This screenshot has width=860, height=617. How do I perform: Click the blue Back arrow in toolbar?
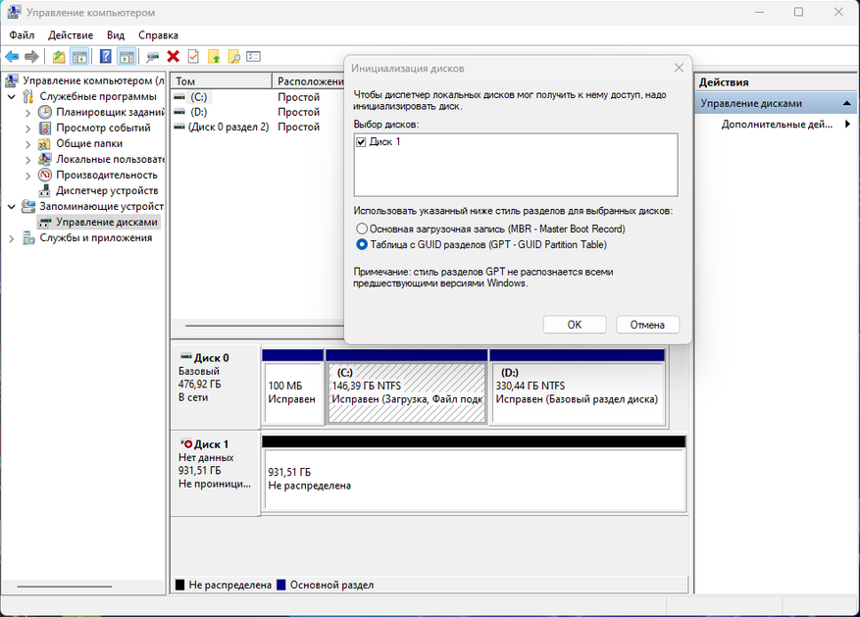tap(12, 57)
